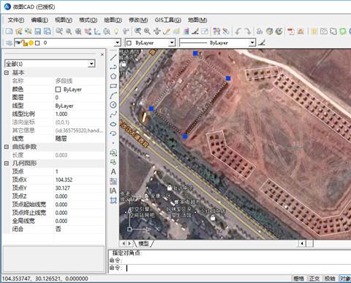Toggle the 对象 object snap status button
This screenshot has width=351, height=283.
coord(345,279)
